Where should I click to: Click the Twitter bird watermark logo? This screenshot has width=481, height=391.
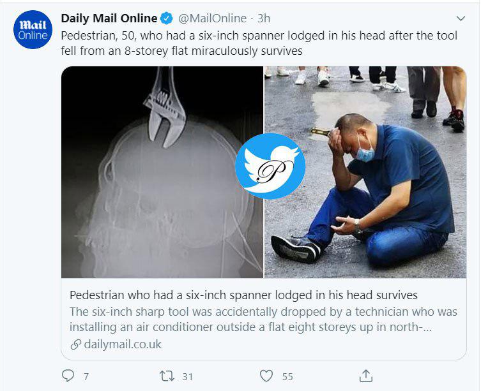270,166
